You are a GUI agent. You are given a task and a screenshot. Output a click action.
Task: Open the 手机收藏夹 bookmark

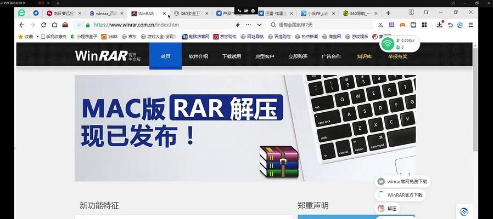click(53, 37)
